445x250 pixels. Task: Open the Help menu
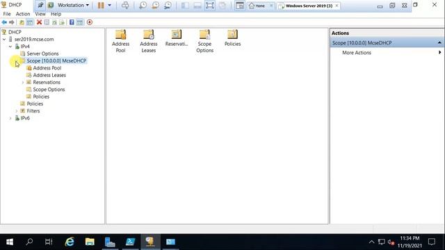(56, 14)
